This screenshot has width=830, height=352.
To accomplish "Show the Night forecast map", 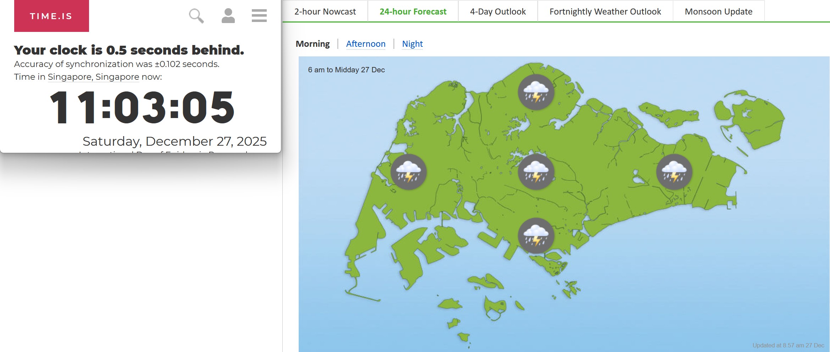I will tap(412, 44).
